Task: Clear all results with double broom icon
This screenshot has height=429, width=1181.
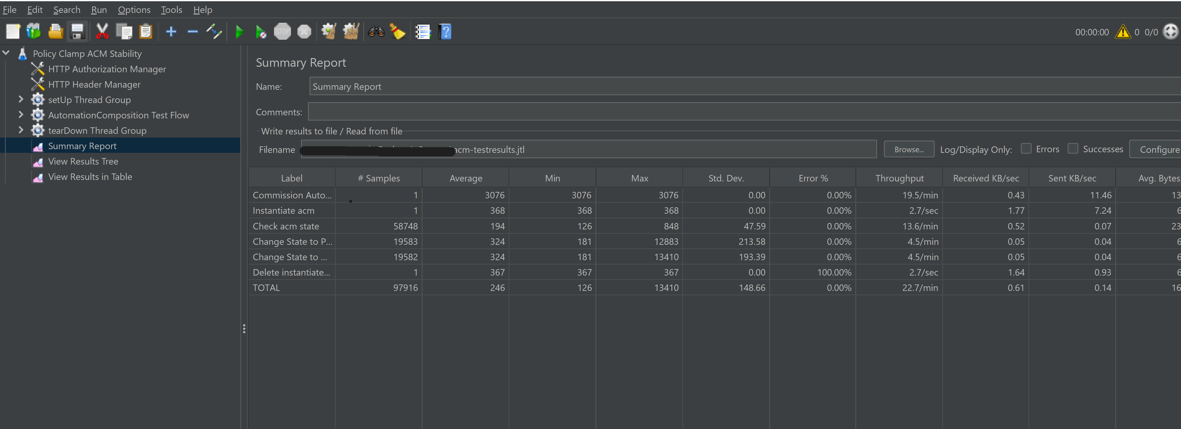Action: [x=351, y=32]
